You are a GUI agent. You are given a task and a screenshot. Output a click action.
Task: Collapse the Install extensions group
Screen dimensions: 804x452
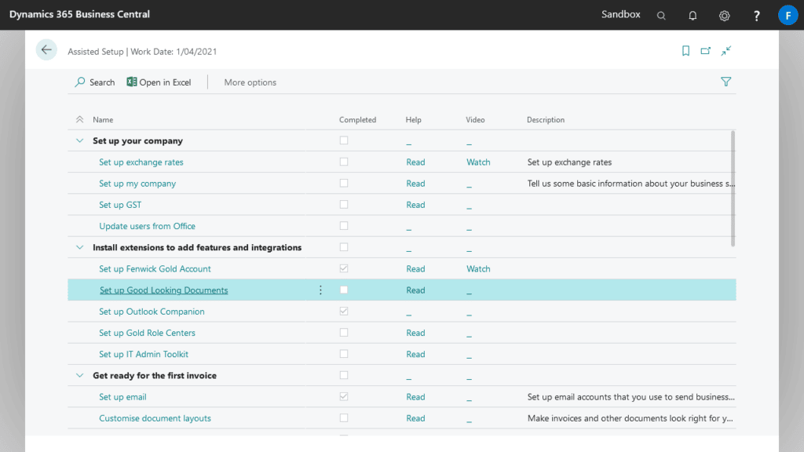pyautogui.click(x=79, y=247)
